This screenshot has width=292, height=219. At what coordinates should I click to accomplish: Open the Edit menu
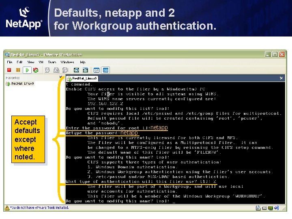coord(19,62)
